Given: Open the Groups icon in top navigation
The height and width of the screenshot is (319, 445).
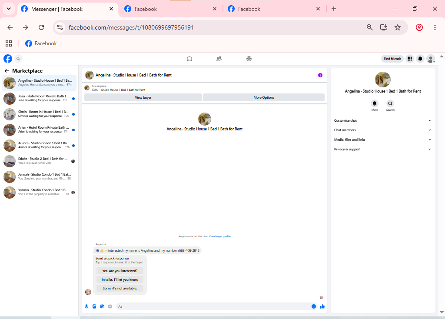Looking at the screenshot, I should [x=249, y=59].
